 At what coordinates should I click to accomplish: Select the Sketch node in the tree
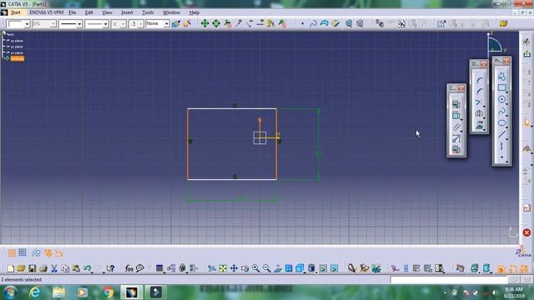pyautogui.click(x=17, y=58)
